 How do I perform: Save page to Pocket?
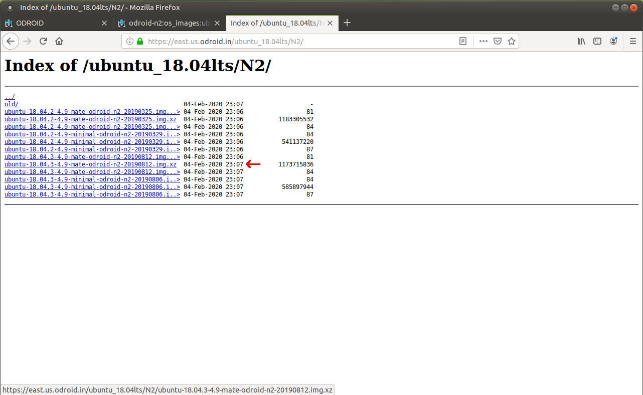[x=497, y=41]
